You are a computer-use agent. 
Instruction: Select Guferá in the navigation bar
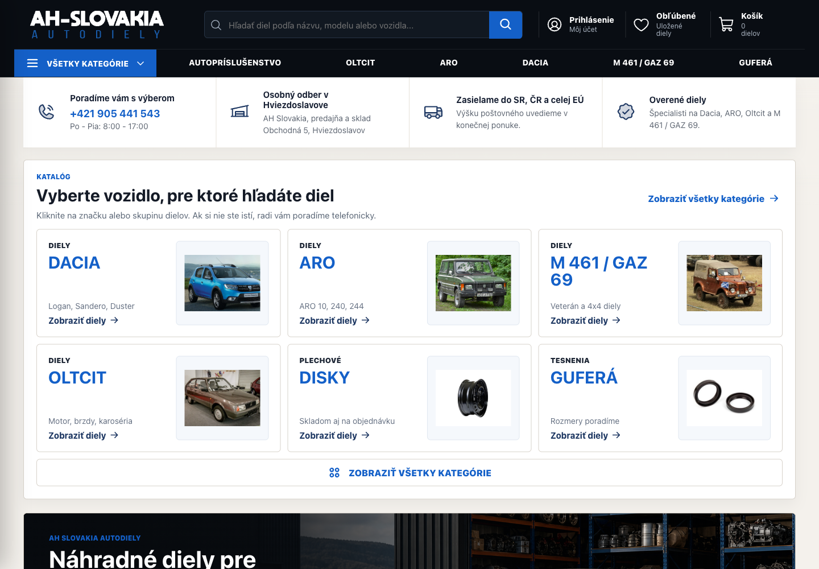point(755,63)
